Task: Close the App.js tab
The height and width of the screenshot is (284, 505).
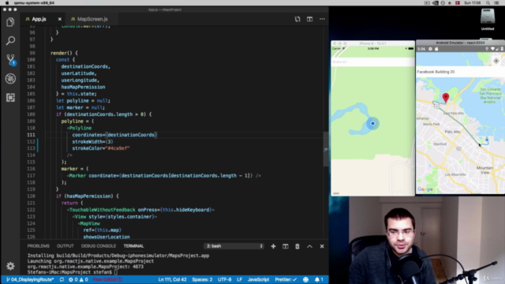Action: point(60,19)
